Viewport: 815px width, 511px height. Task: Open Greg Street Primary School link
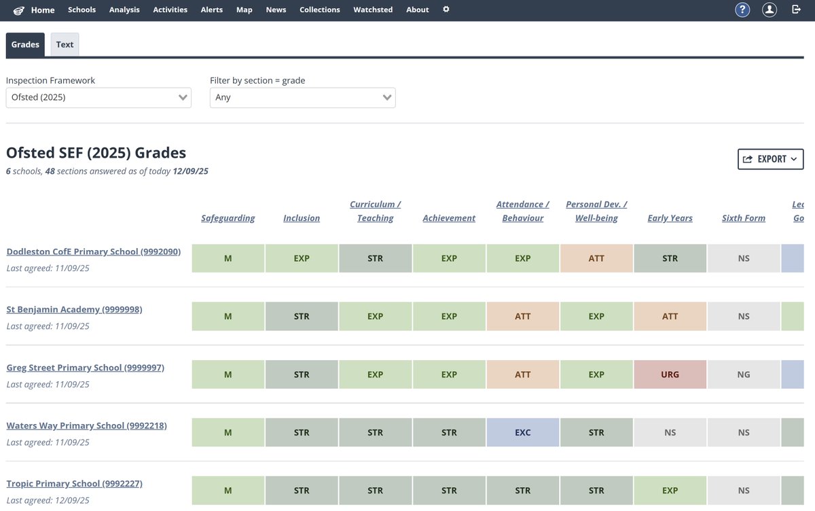[x=86, y=368]
